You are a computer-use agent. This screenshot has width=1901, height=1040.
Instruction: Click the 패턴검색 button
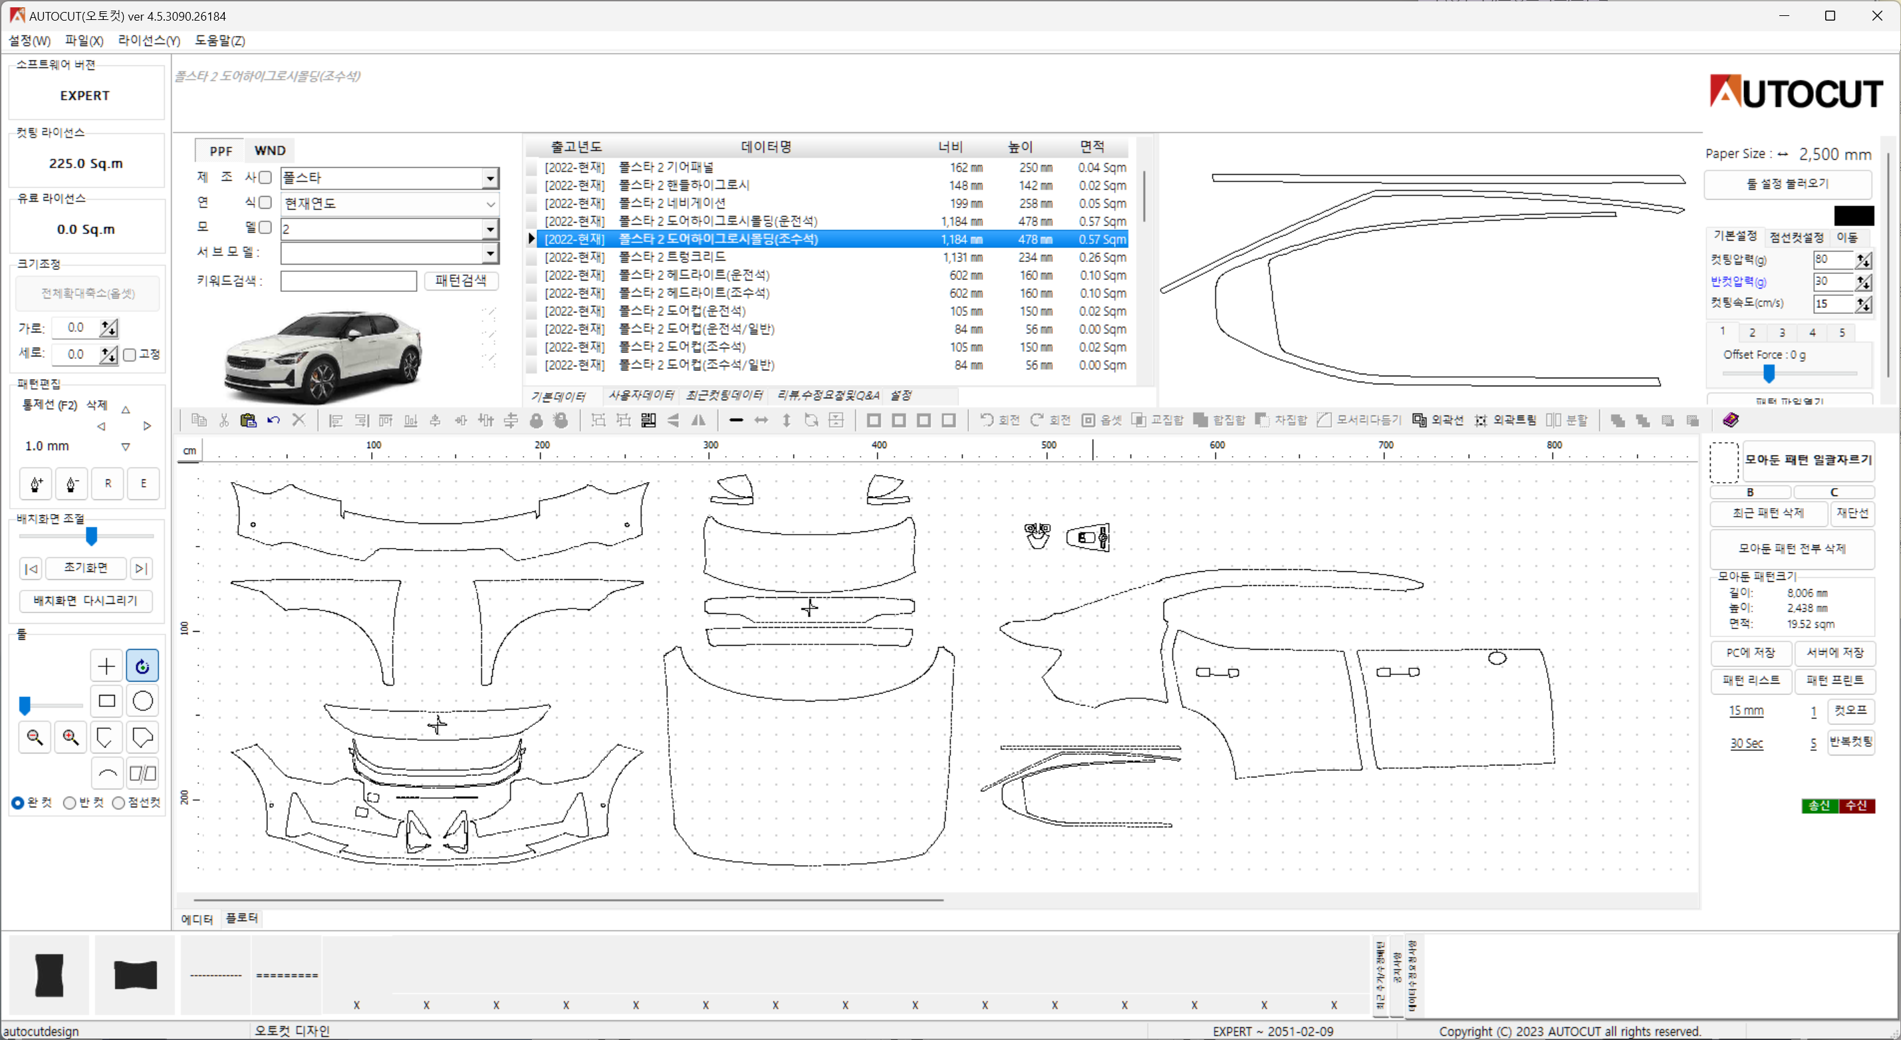click(461, 281)
